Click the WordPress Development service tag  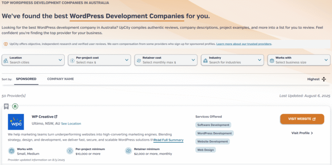click(215, 134)
